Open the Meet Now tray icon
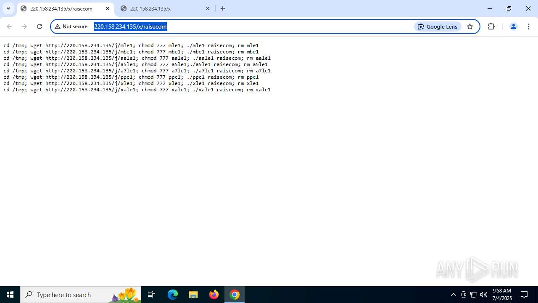The width and height of the screenshot is (538, 303). coord(464,295)
